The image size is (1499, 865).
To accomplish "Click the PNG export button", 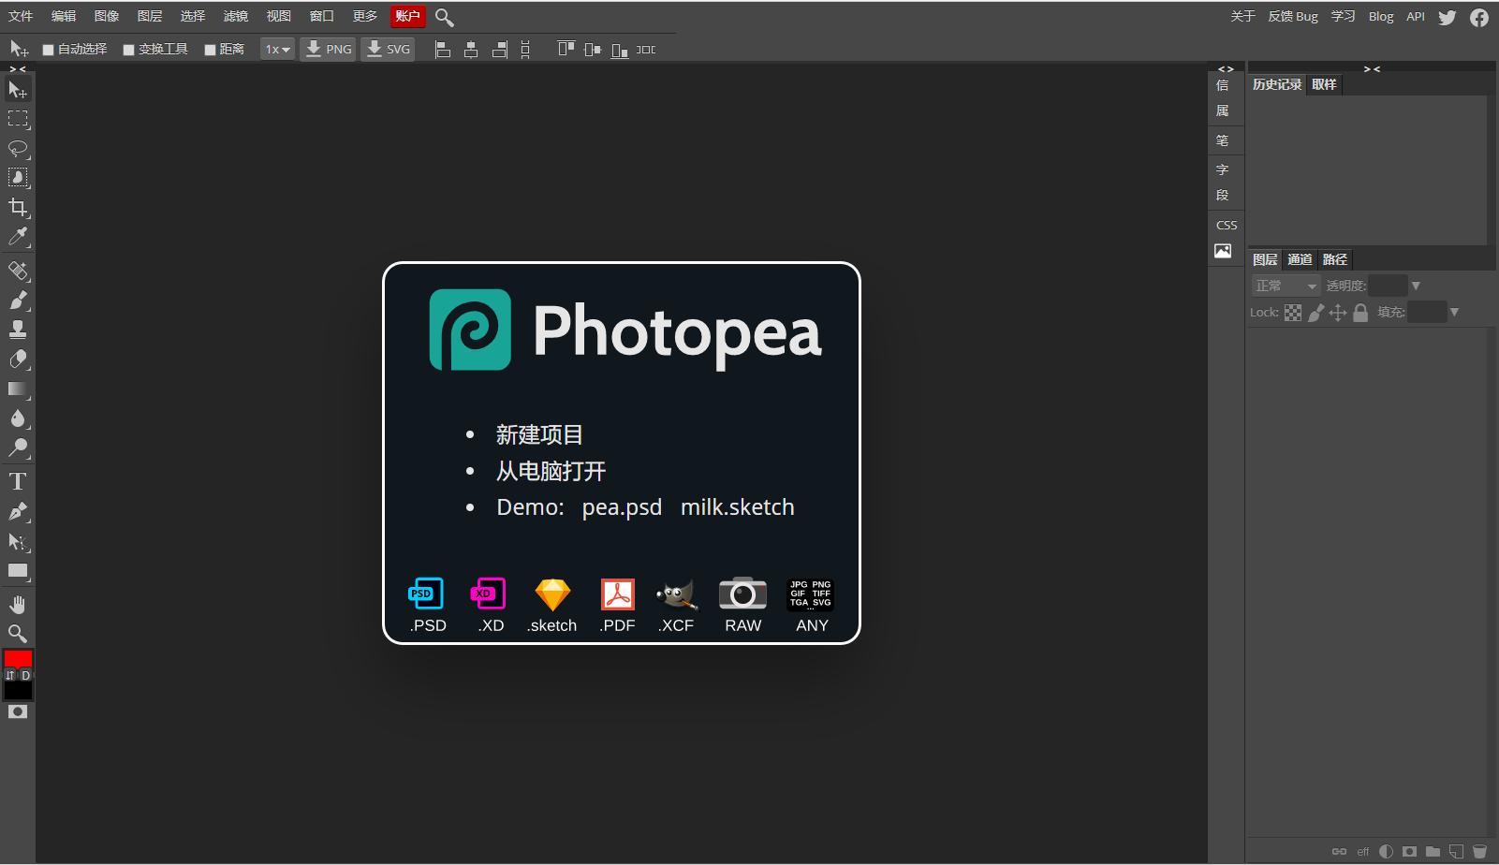I will (x=328, y=49).
